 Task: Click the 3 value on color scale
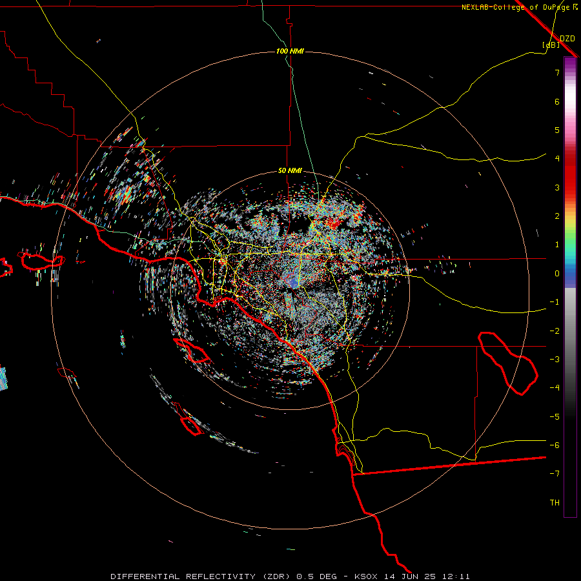[x=557, y=187]
